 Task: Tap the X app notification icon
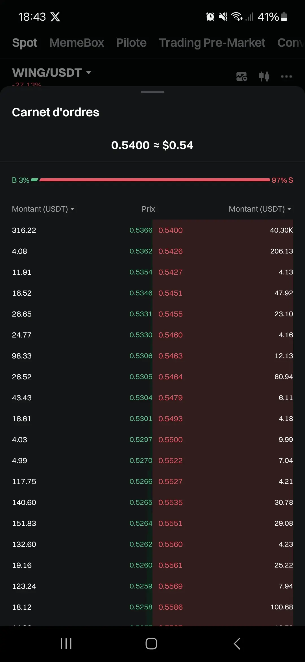[55, 17]
